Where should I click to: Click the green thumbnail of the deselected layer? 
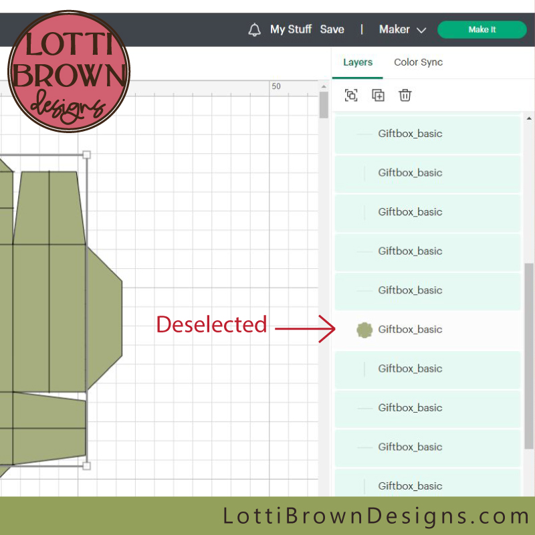coord(364,330)
